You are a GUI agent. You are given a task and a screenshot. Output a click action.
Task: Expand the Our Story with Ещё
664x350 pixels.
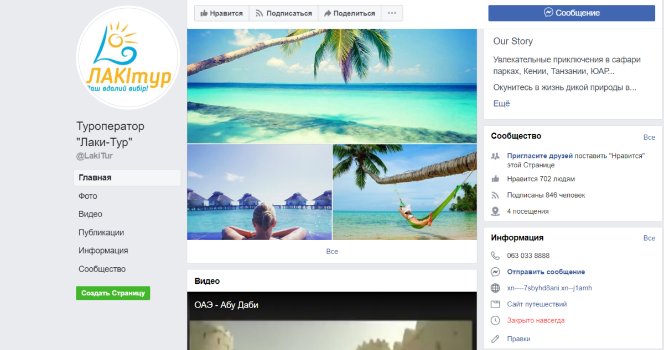click(501, 103)
